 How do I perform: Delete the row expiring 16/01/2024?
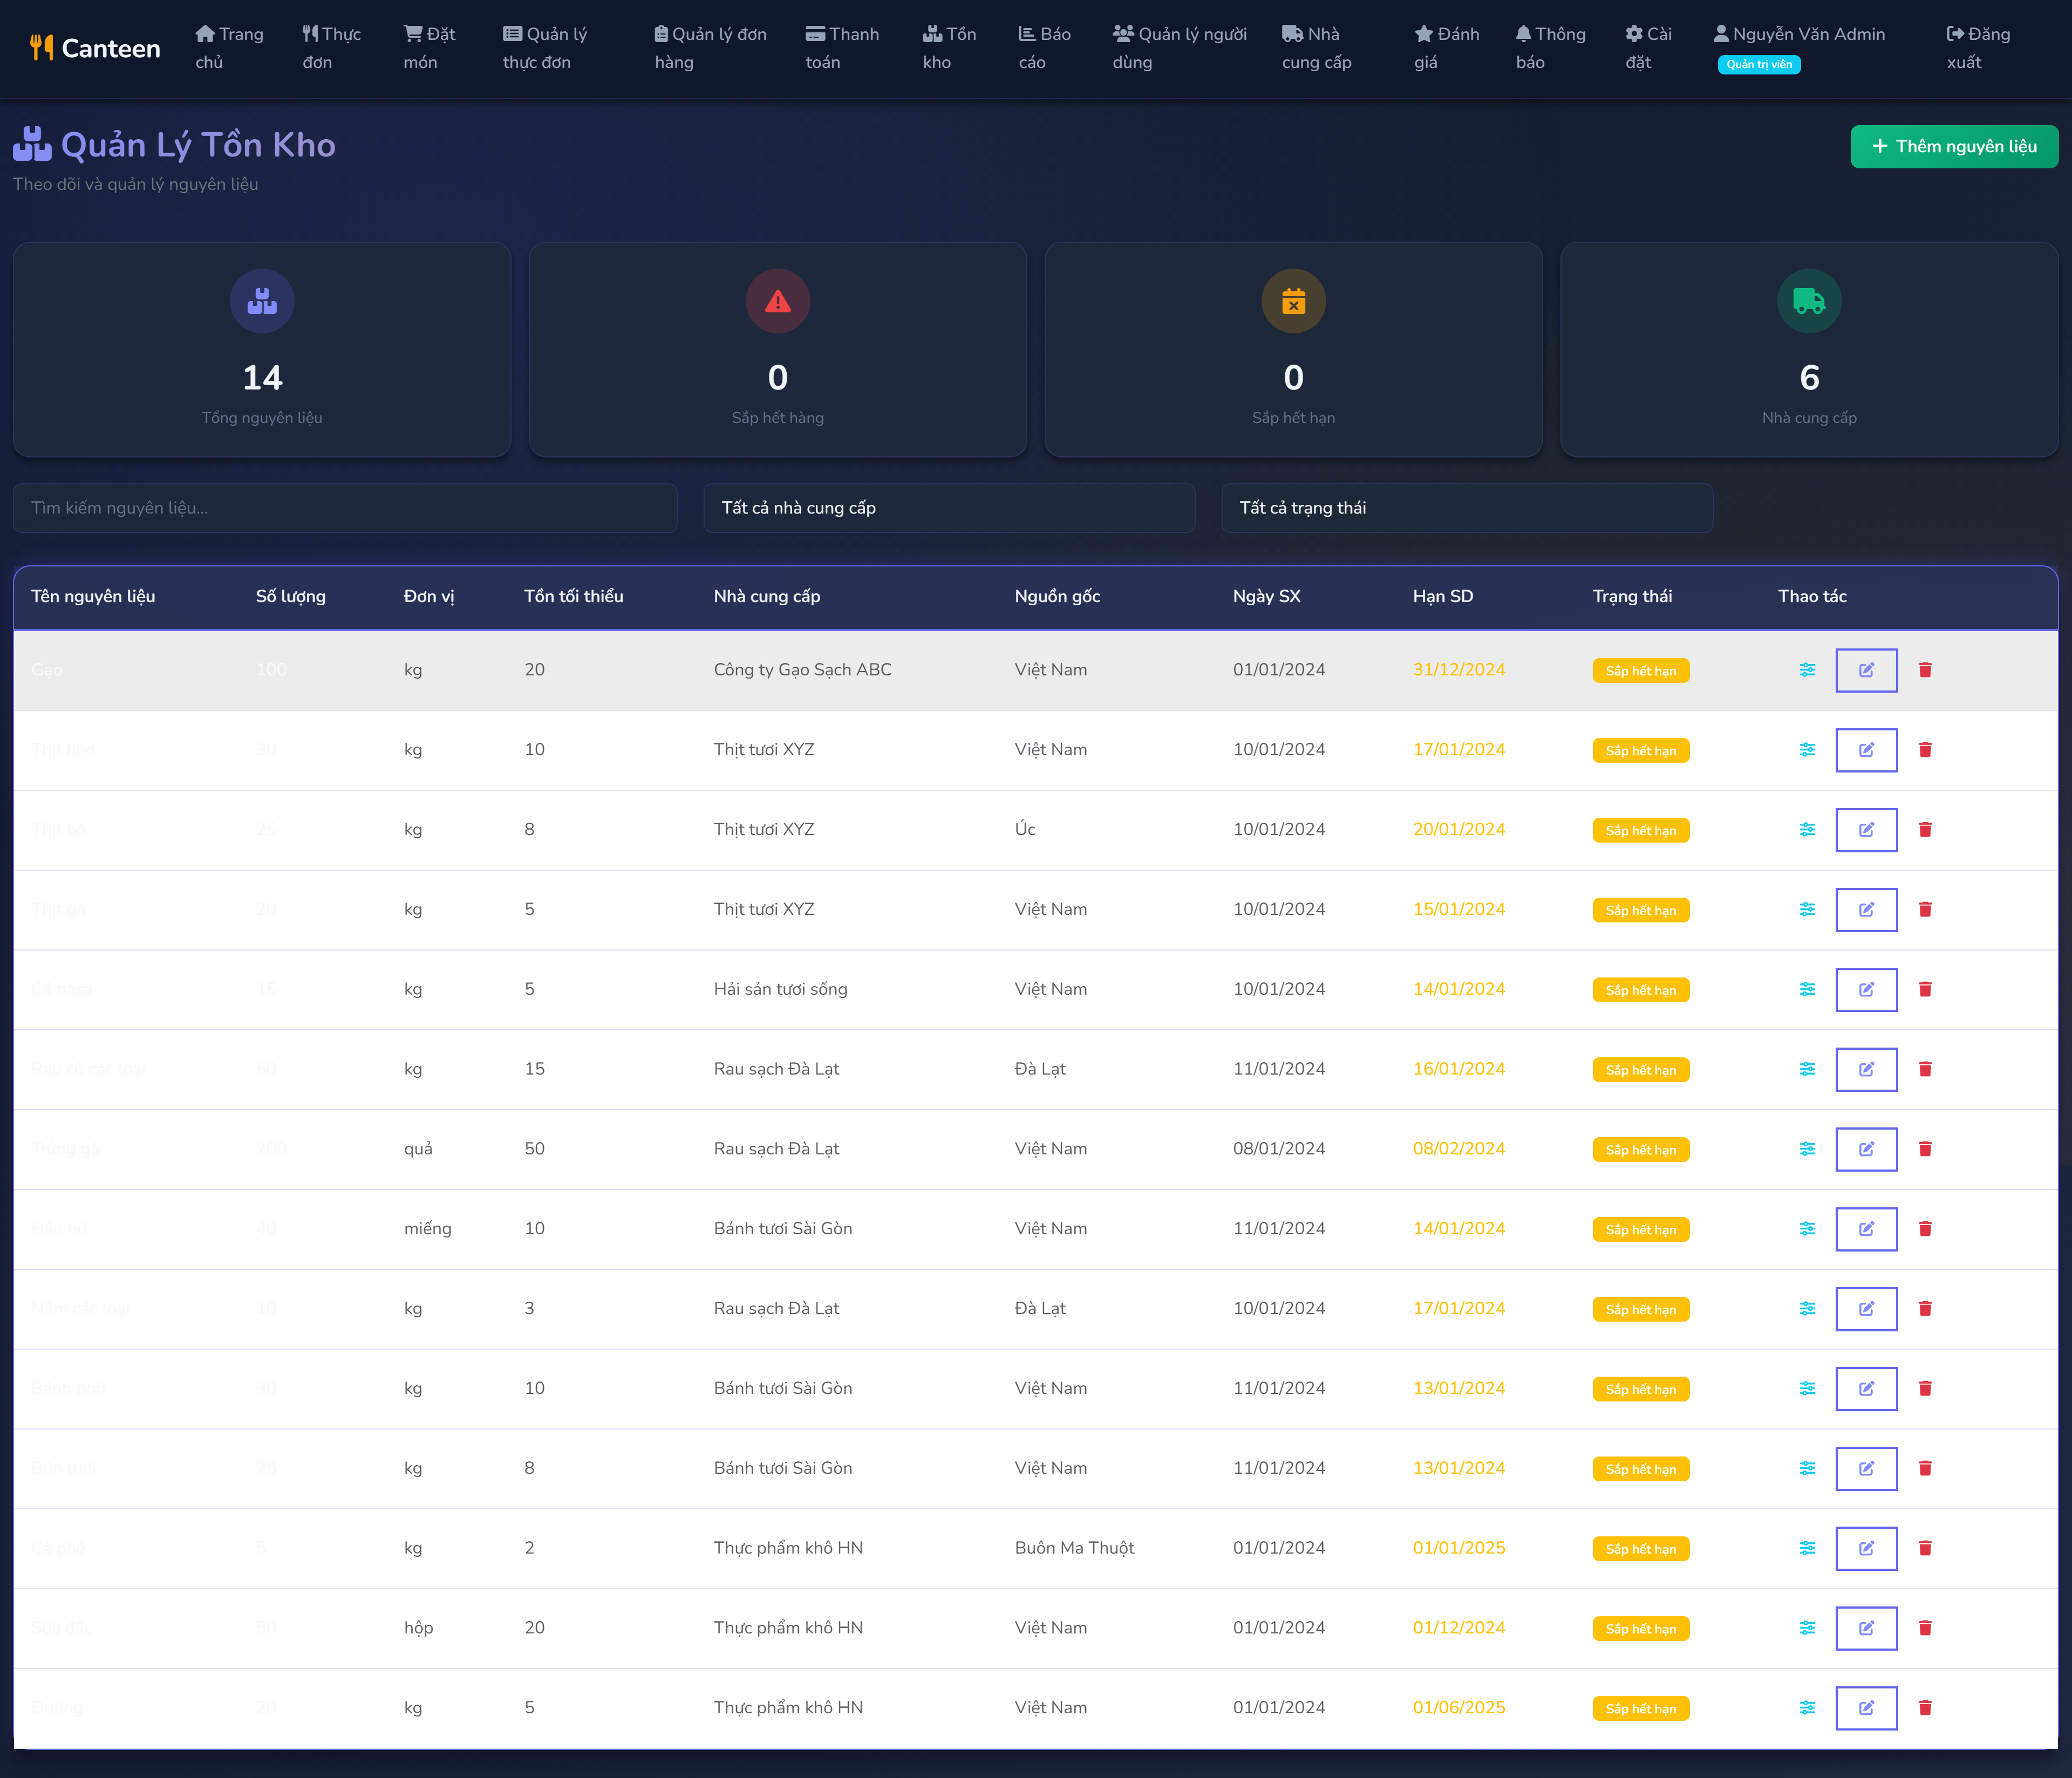click(x=1925, y=1069)
